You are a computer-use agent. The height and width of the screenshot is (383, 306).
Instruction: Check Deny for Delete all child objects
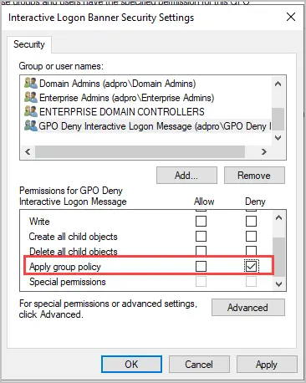coord(251,251)
